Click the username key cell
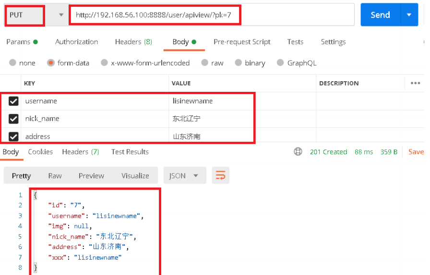 tap(95, 101)
